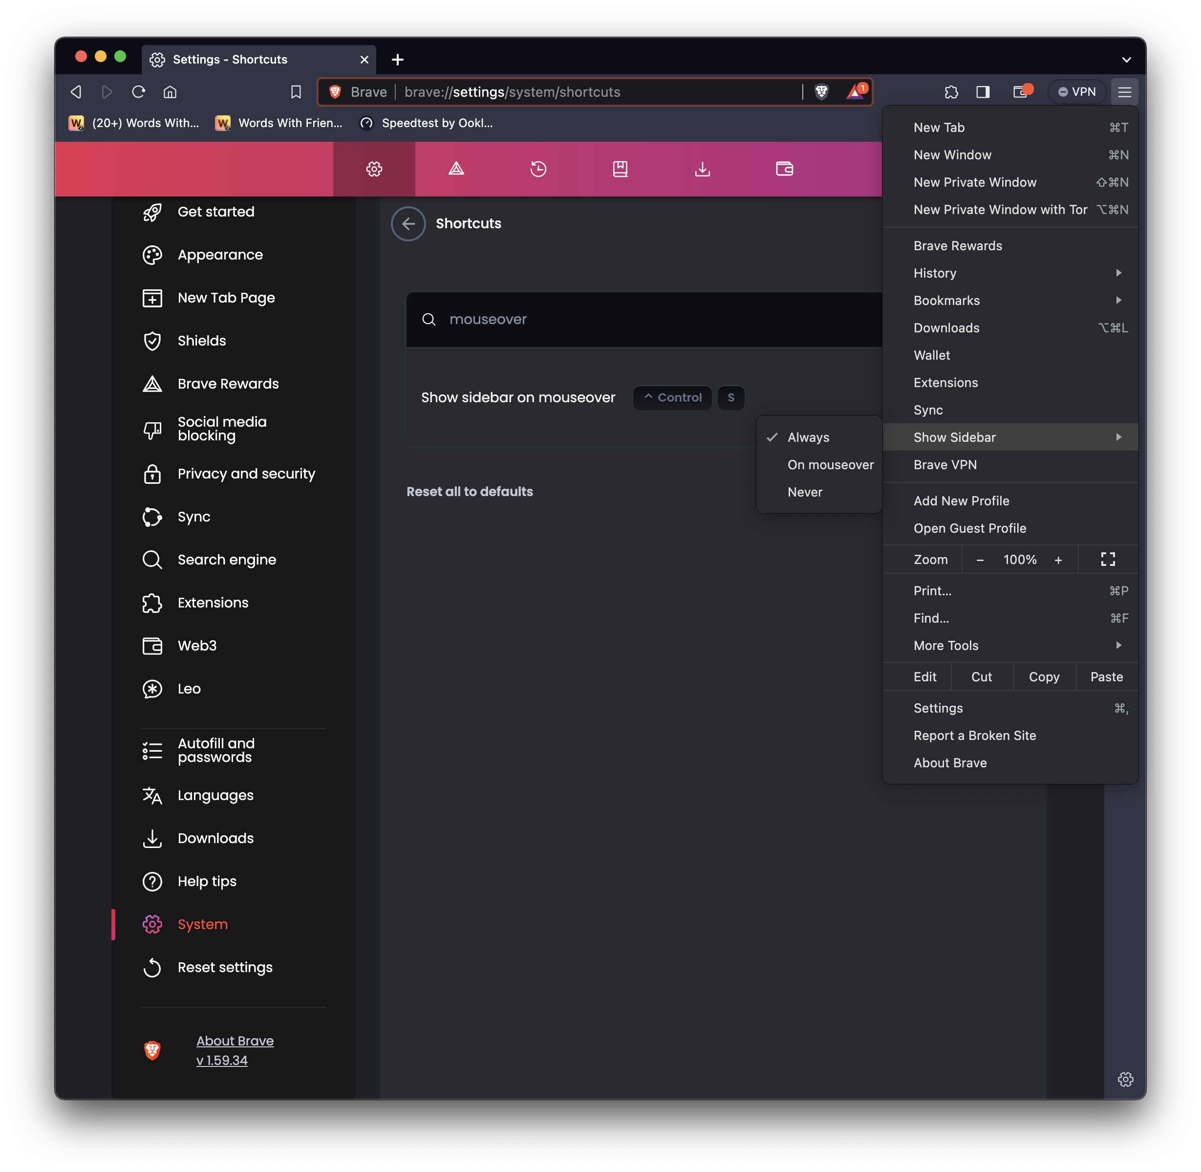Click the hamburger main menu button
Screen dimensions: 1201x1172
1124,92
